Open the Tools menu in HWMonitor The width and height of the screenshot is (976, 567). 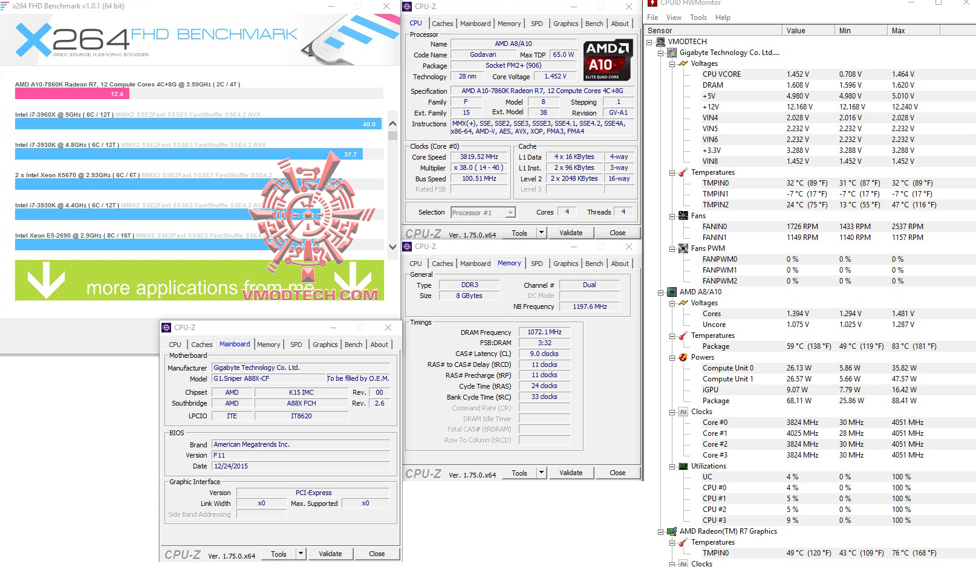tap(698, 18)
